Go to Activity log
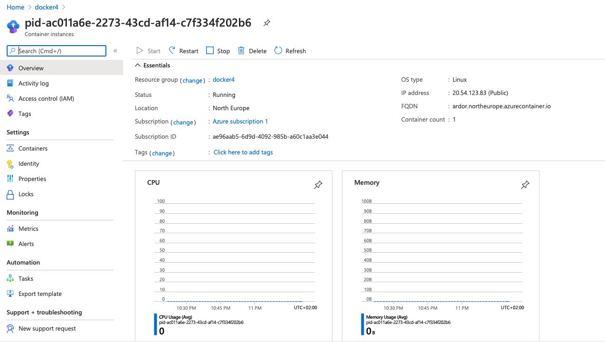 (x=33, y=84)
